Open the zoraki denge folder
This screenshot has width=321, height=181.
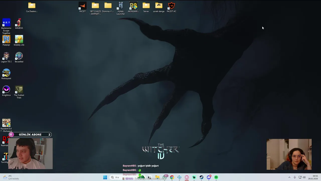tap(159, 7)
